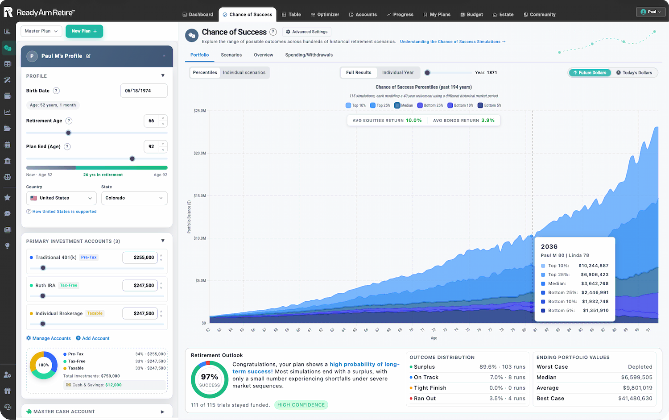Create a New Plan
This screenshot has width=669, height=420.
[x=84, y=31]
